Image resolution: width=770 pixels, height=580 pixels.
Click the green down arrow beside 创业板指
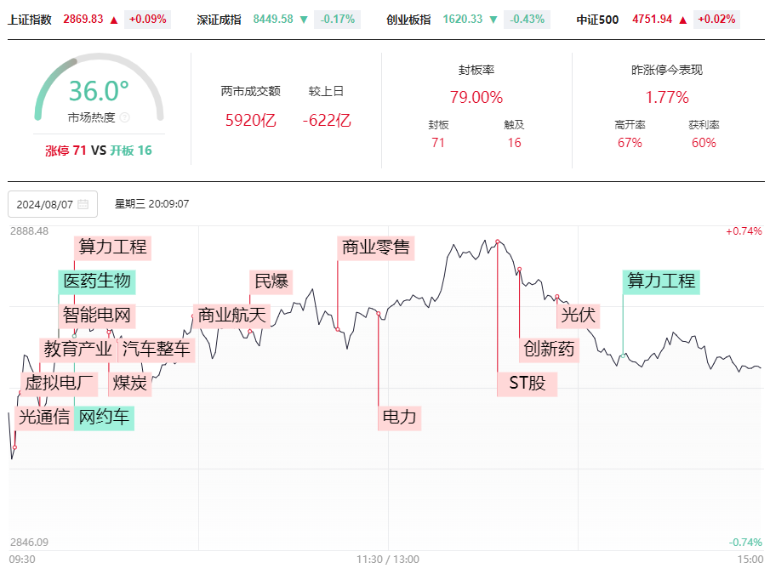[493, 20]
